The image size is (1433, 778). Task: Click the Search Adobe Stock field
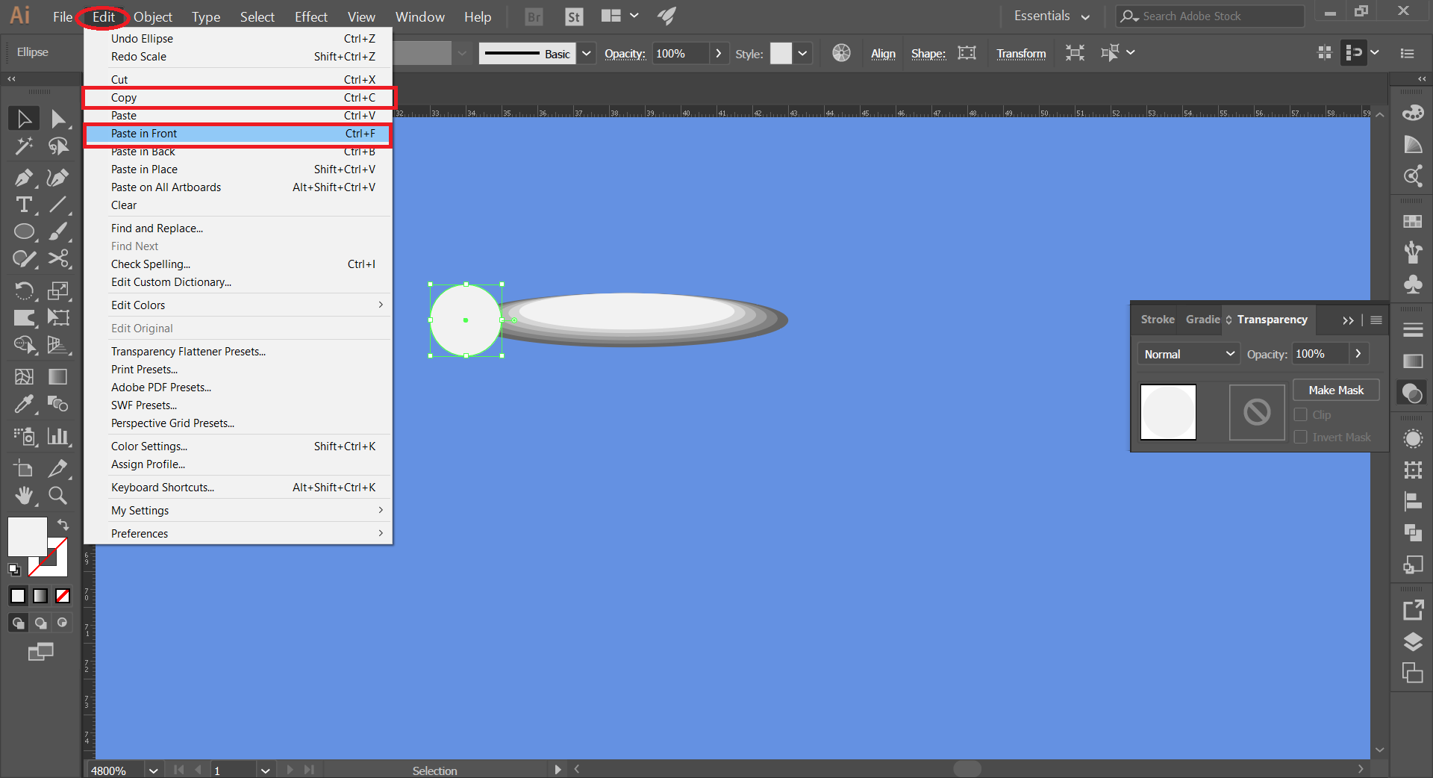[1210, 16]
